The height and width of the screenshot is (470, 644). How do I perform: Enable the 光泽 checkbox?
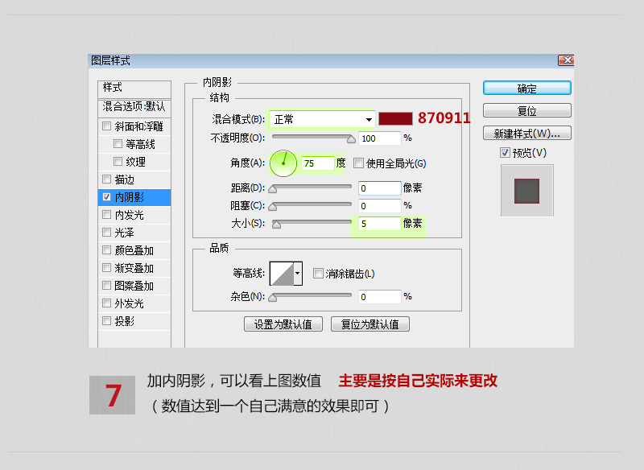pyautogui.click(x=107, y=232)
